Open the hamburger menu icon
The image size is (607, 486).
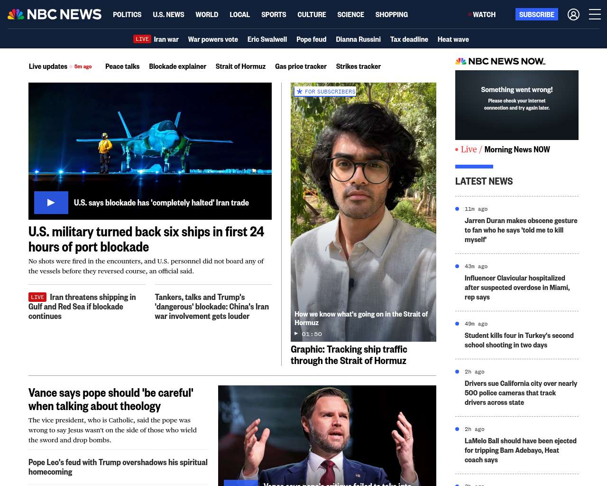coord(595,15)
